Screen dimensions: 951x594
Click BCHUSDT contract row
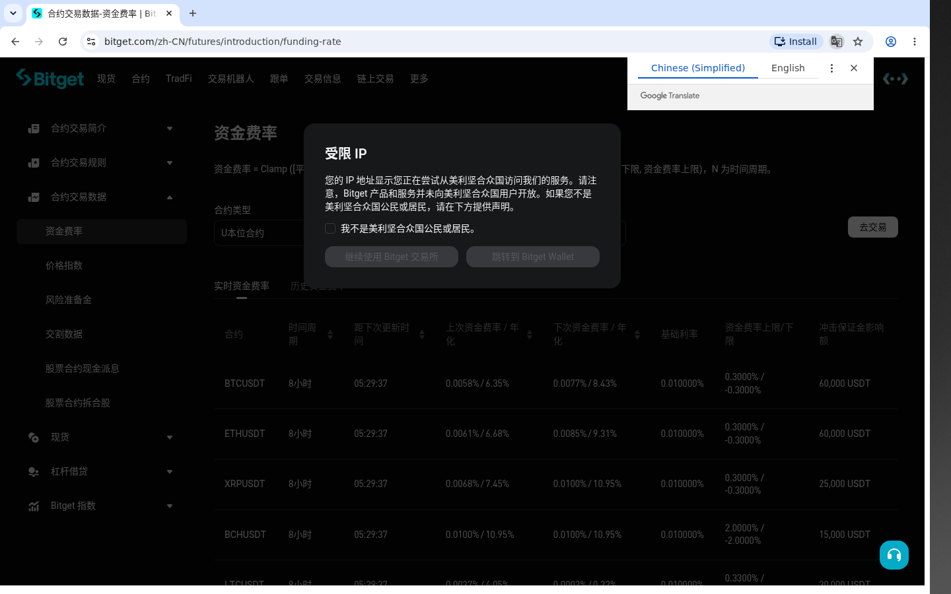pyautogui.click(x=555, y=535)
